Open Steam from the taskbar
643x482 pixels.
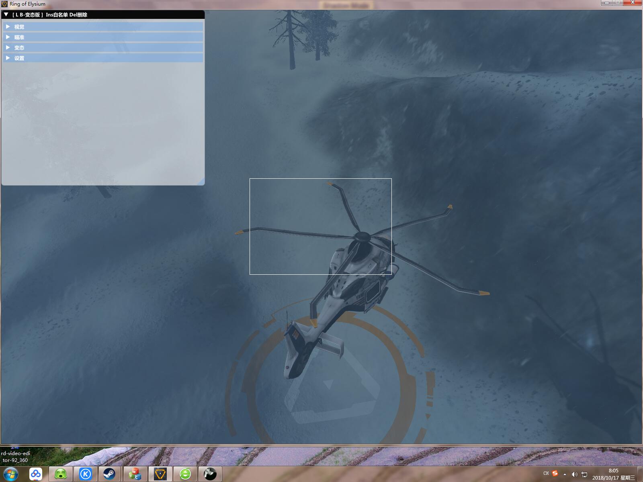click(110, 474)
